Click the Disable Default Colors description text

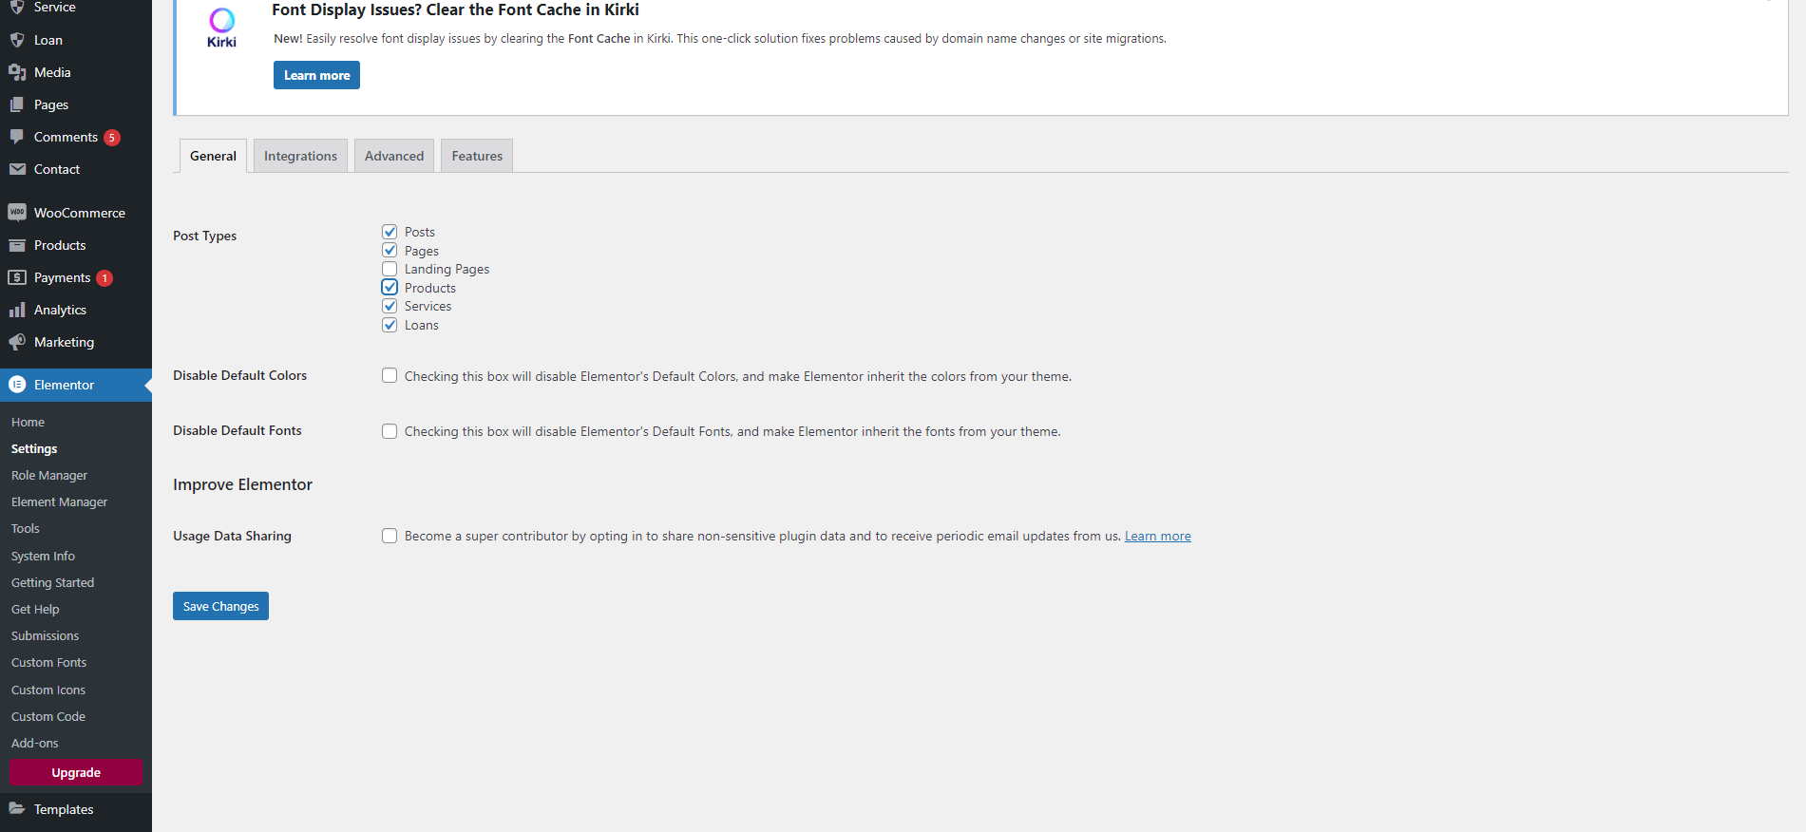(x=738, y=376)
